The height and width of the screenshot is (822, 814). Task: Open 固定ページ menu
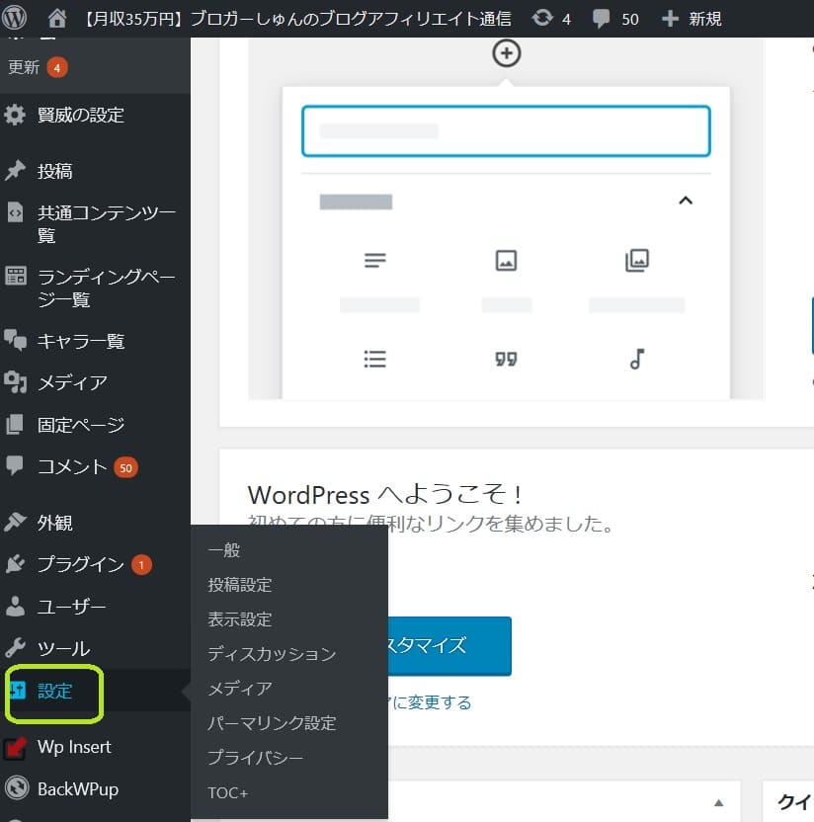(x=81, y=425)
